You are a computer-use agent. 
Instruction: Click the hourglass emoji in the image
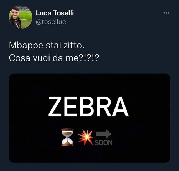coord(67,137)
